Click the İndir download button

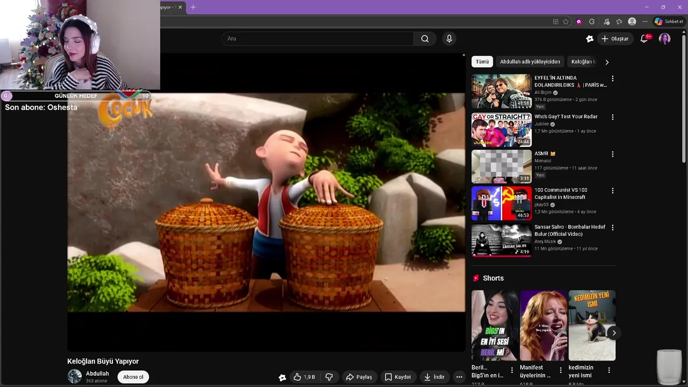coord(434,377)
